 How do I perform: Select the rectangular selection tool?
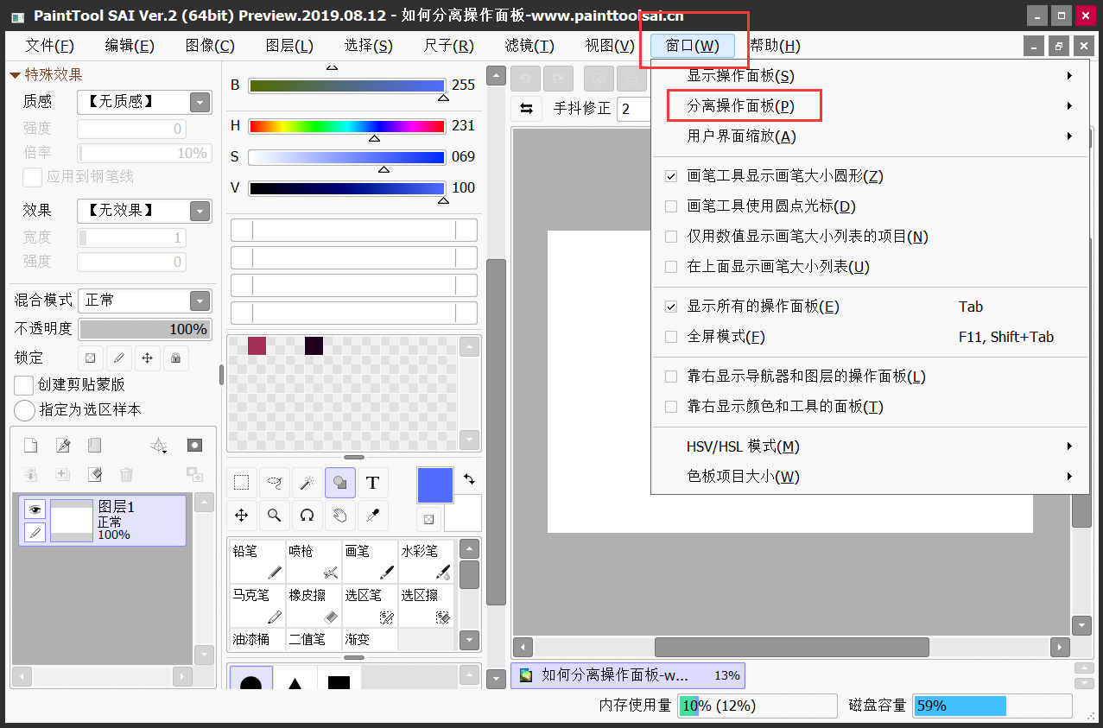(242, 483)
